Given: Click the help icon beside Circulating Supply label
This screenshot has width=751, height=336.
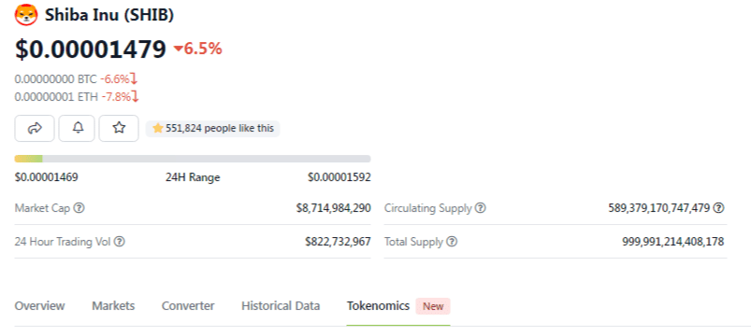Looking at the screenshot, I should (x=481, y=208).
